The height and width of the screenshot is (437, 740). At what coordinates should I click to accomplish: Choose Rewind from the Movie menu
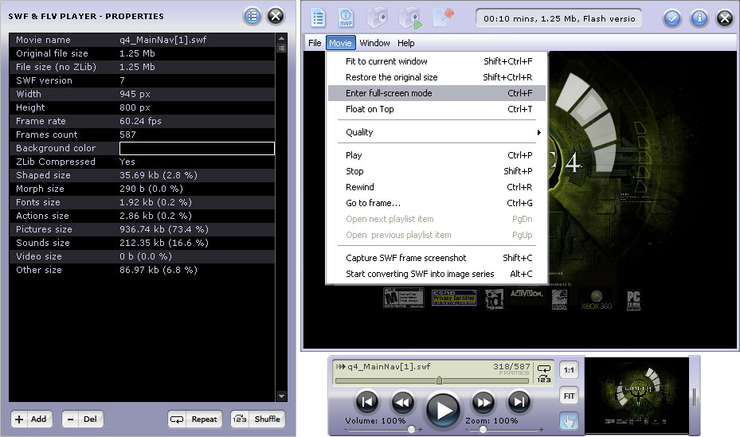[437, 187]
